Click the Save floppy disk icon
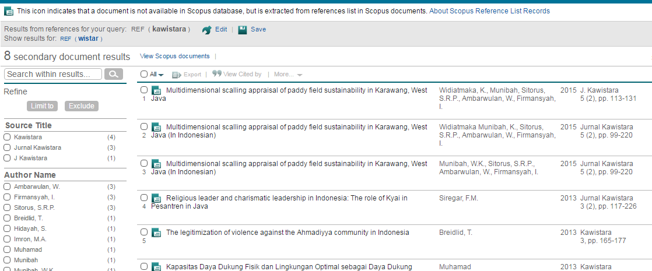The width and height of the screenshot is (652, 271). [243, 30]
